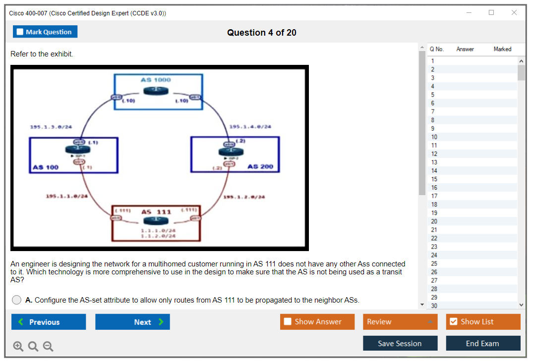This screenshot has width=533, height=364.
Task: Click question list scroll up arrow
Action: click(x=521, y=61)
